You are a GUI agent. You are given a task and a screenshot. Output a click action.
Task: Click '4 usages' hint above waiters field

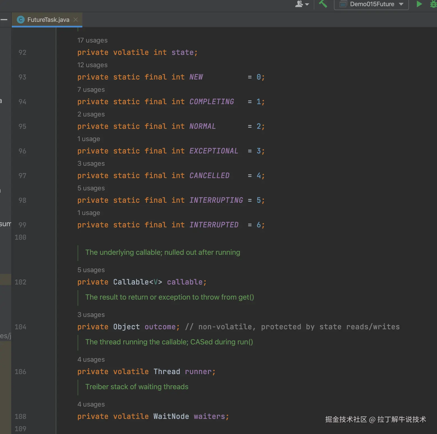pyautogui.click(x=91, y=404)
